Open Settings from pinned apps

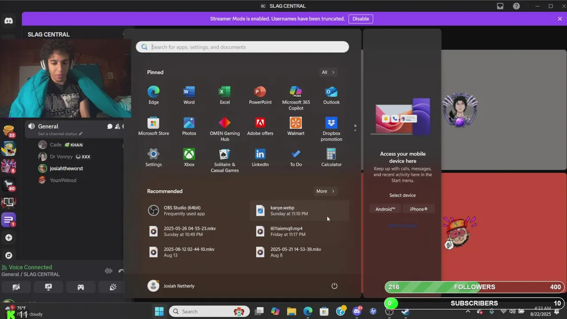pyautogui.click(x=154, y=157)
